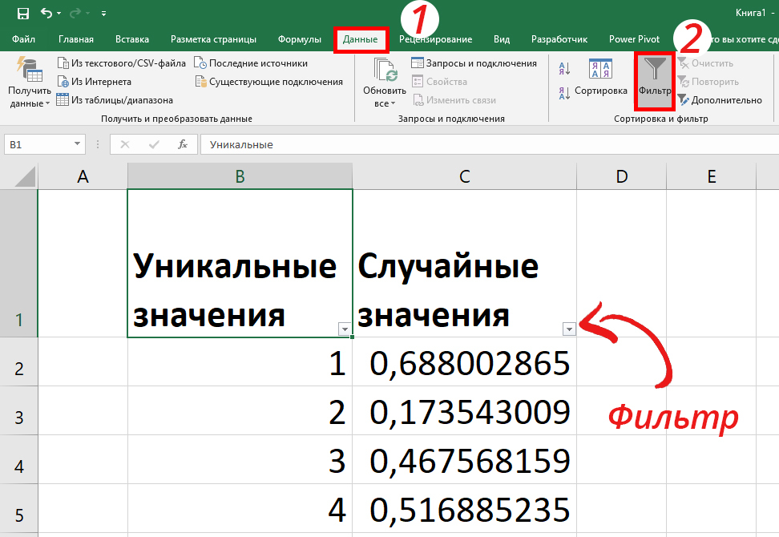The height and width of the screenshot is (537, 779).
Task: Open Из текстового/CSV-файла import
Action: click(63, 63)
